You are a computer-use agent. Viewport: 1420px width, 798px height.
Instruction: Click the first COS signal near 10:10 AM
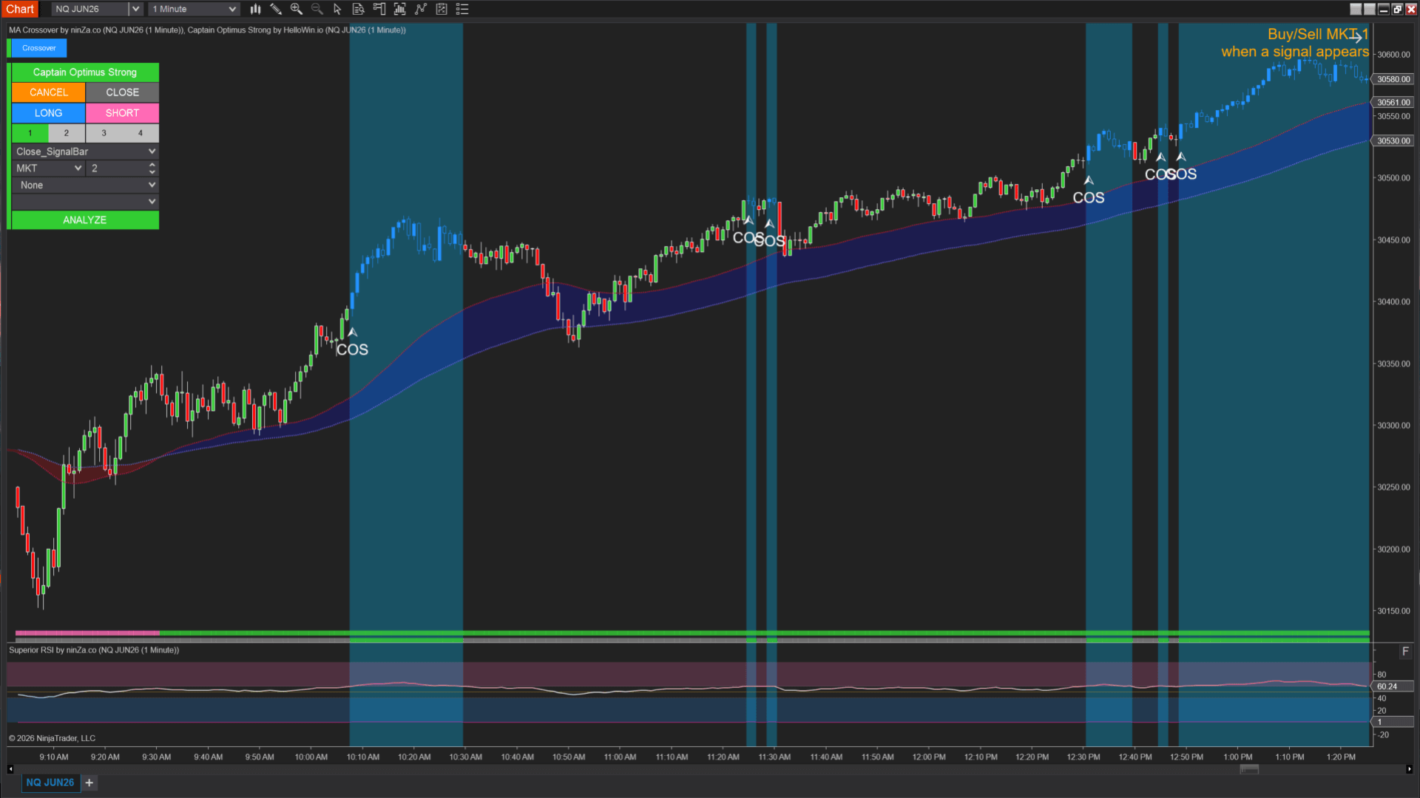(x=352, y=349)
